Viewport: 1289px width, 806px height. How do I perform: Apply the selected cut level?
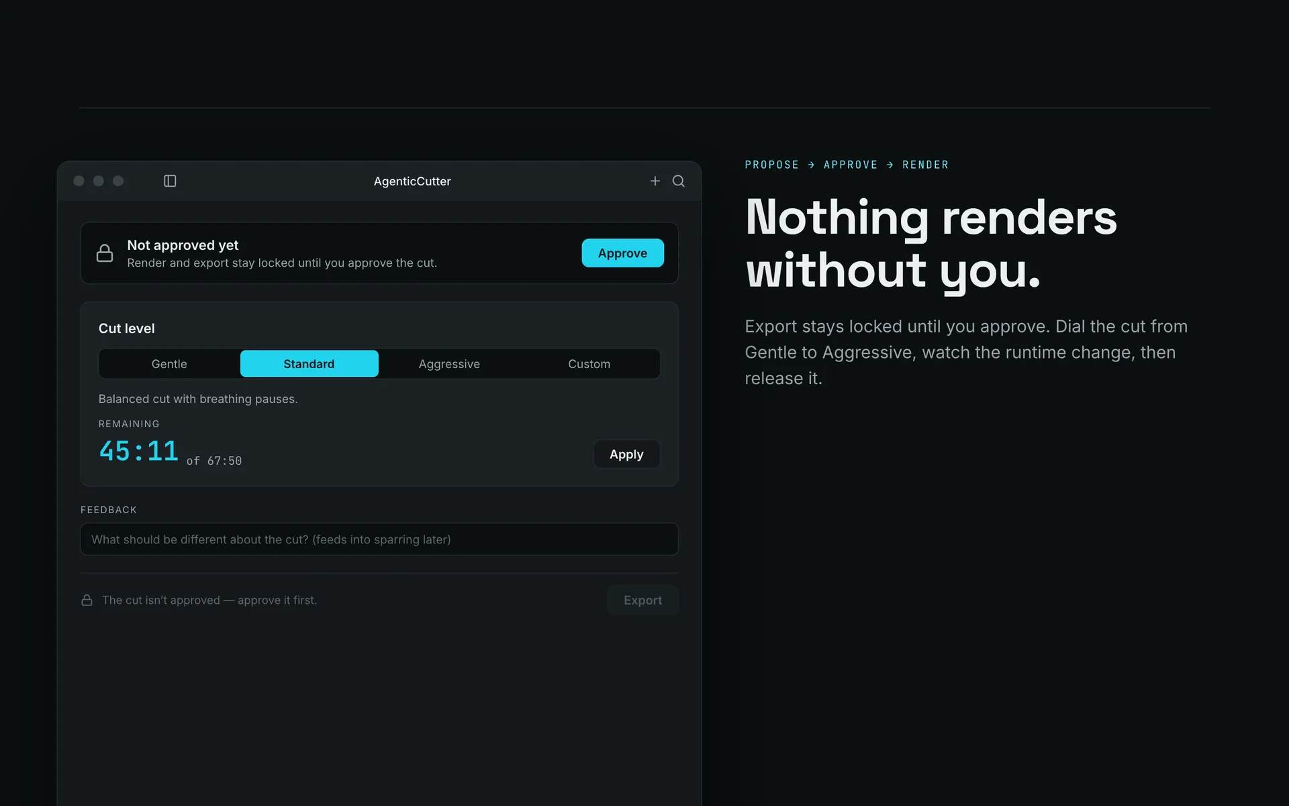[626, 454]
